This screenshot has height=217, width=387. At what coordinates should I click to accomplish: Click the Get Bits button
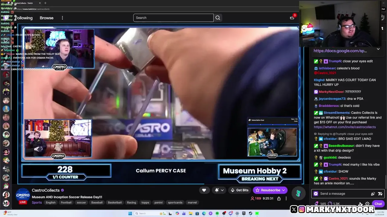pyautogui.click(x=239, y=190)
